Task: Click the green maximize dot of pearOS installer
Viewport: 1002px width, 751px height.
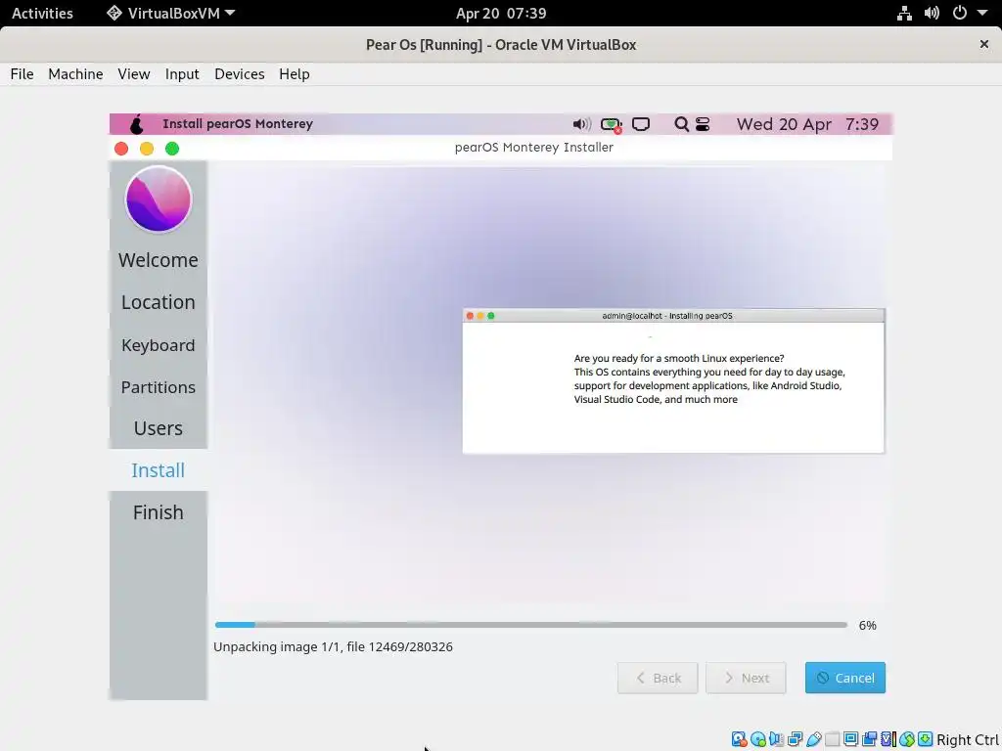Action: 172,149
